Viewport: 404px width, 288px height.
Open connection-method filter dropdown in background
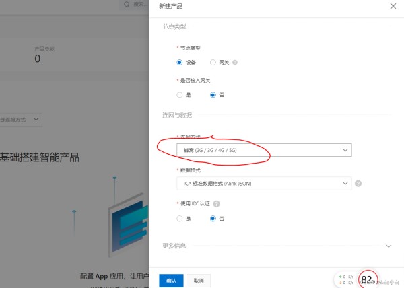(21, 119)
